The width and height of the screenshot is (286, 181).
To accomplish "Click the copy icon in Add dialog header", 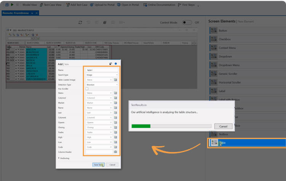I will pos(111,63).
